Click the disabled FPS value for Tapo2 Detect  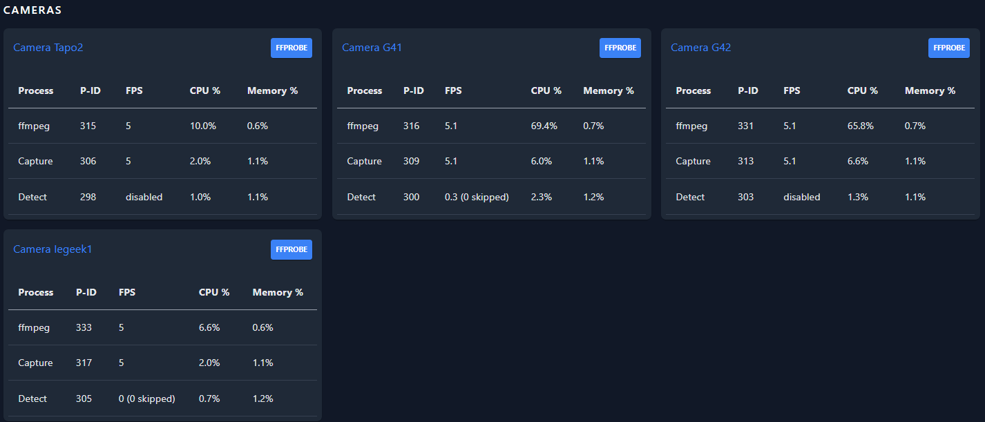point(144,197)
